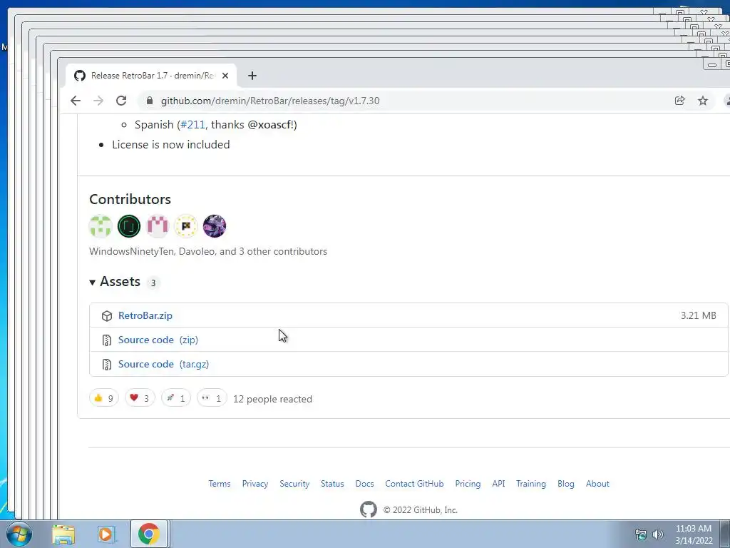Click 'WindowsNinetyTen, Davoleo, and 3 other contributors' text
The height and width of the screenshot is (548, 730).
click(208, 251)
